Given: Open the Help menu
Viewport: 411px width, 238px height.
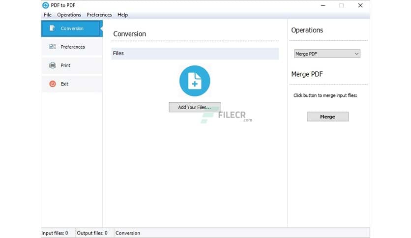Looking at the screenshot, I should point(122,15).
